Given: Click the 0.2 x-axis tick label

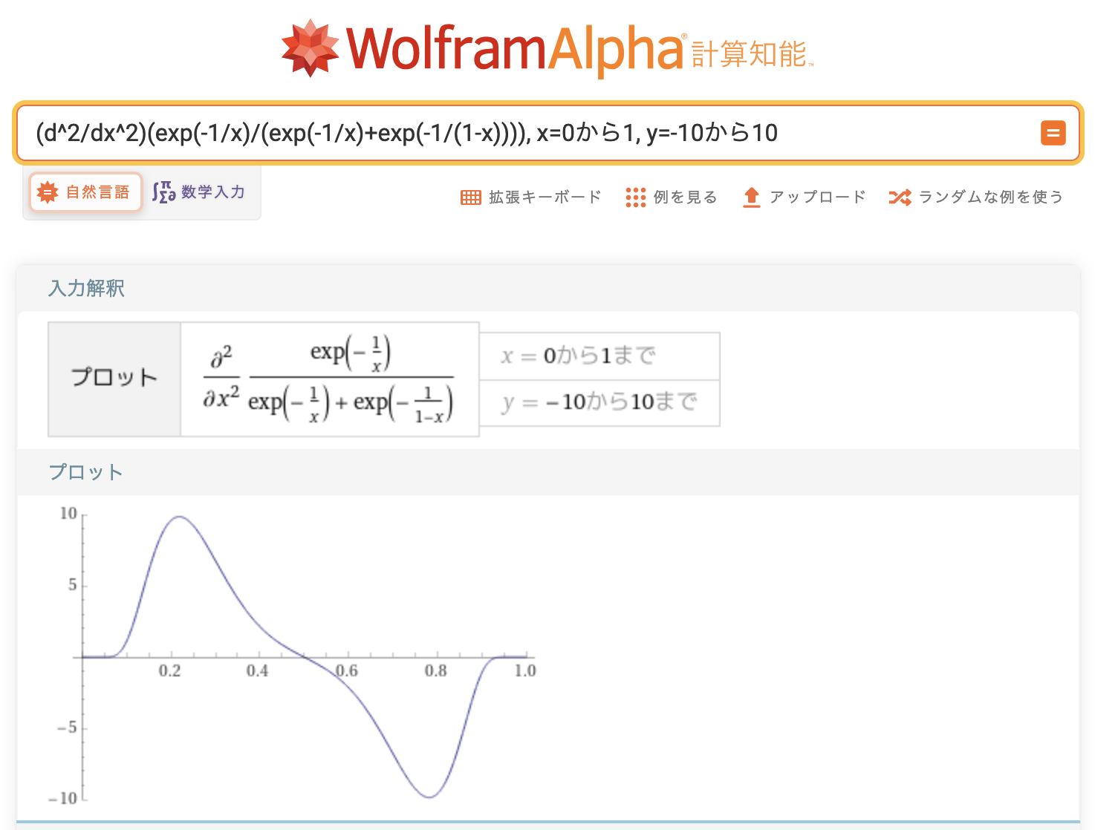Looking at the screenshot, I should pyautogui.click(x=169, y=670).
